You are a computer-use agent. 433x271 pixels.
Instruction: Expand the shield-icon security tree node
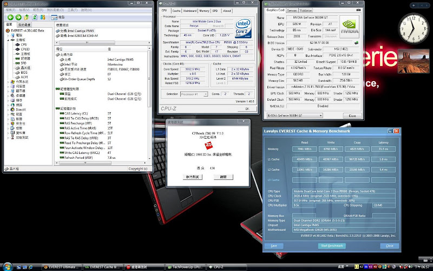click(8, 124)
